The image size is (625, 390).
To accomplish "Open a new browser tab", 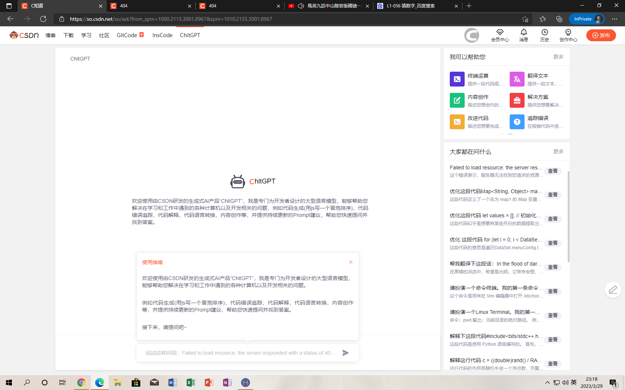I will pyautogui.click(x=469, y=6).
